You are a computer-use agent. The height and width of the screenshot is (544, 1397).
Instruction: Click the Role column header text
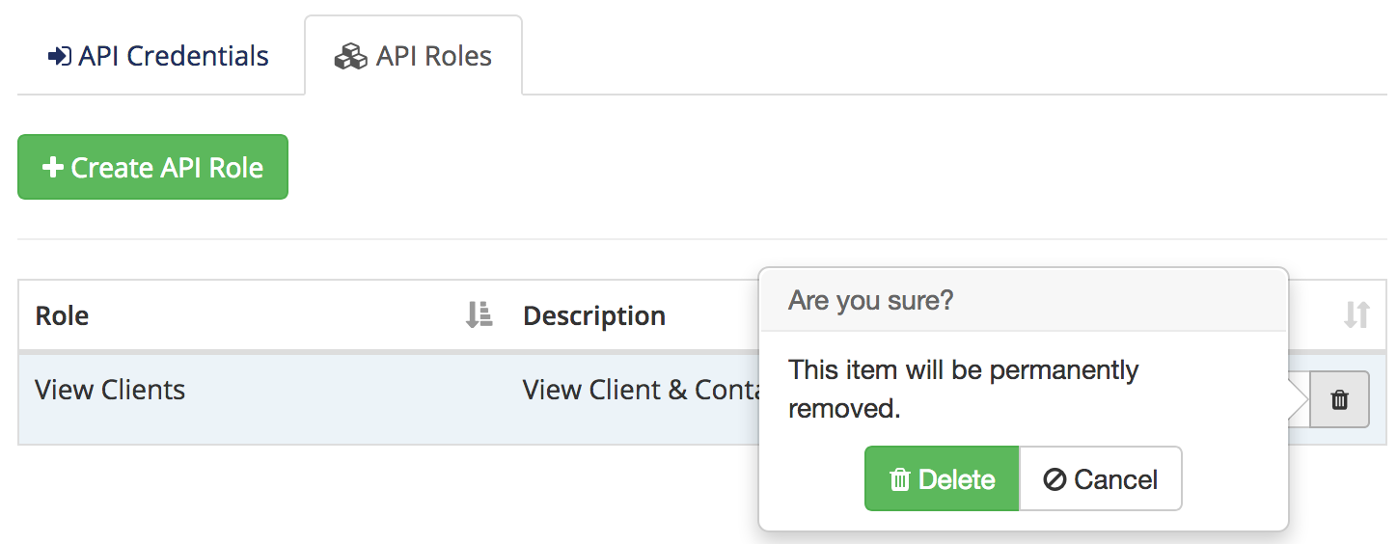[62, 315]
